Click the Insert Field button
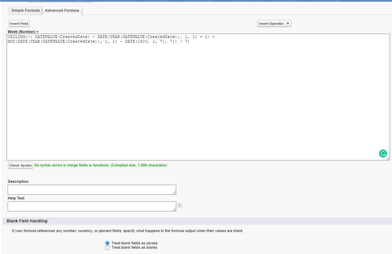Image resolution: width=392 pixels, height=254 pixels. [x=19, y=23]
